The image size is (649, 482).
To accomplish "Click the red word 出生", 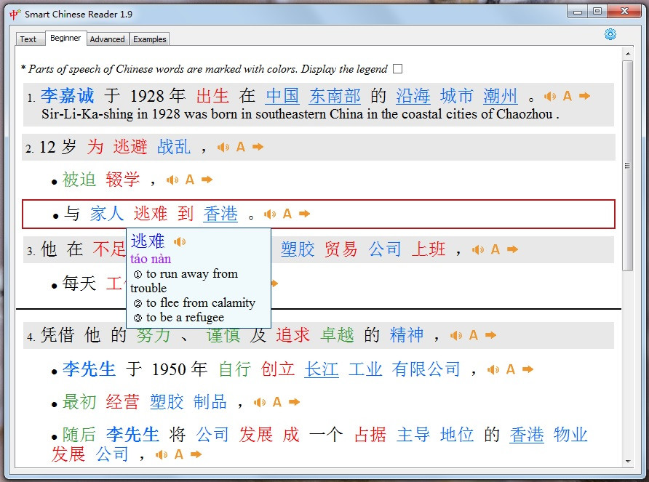I will point(212,96).
